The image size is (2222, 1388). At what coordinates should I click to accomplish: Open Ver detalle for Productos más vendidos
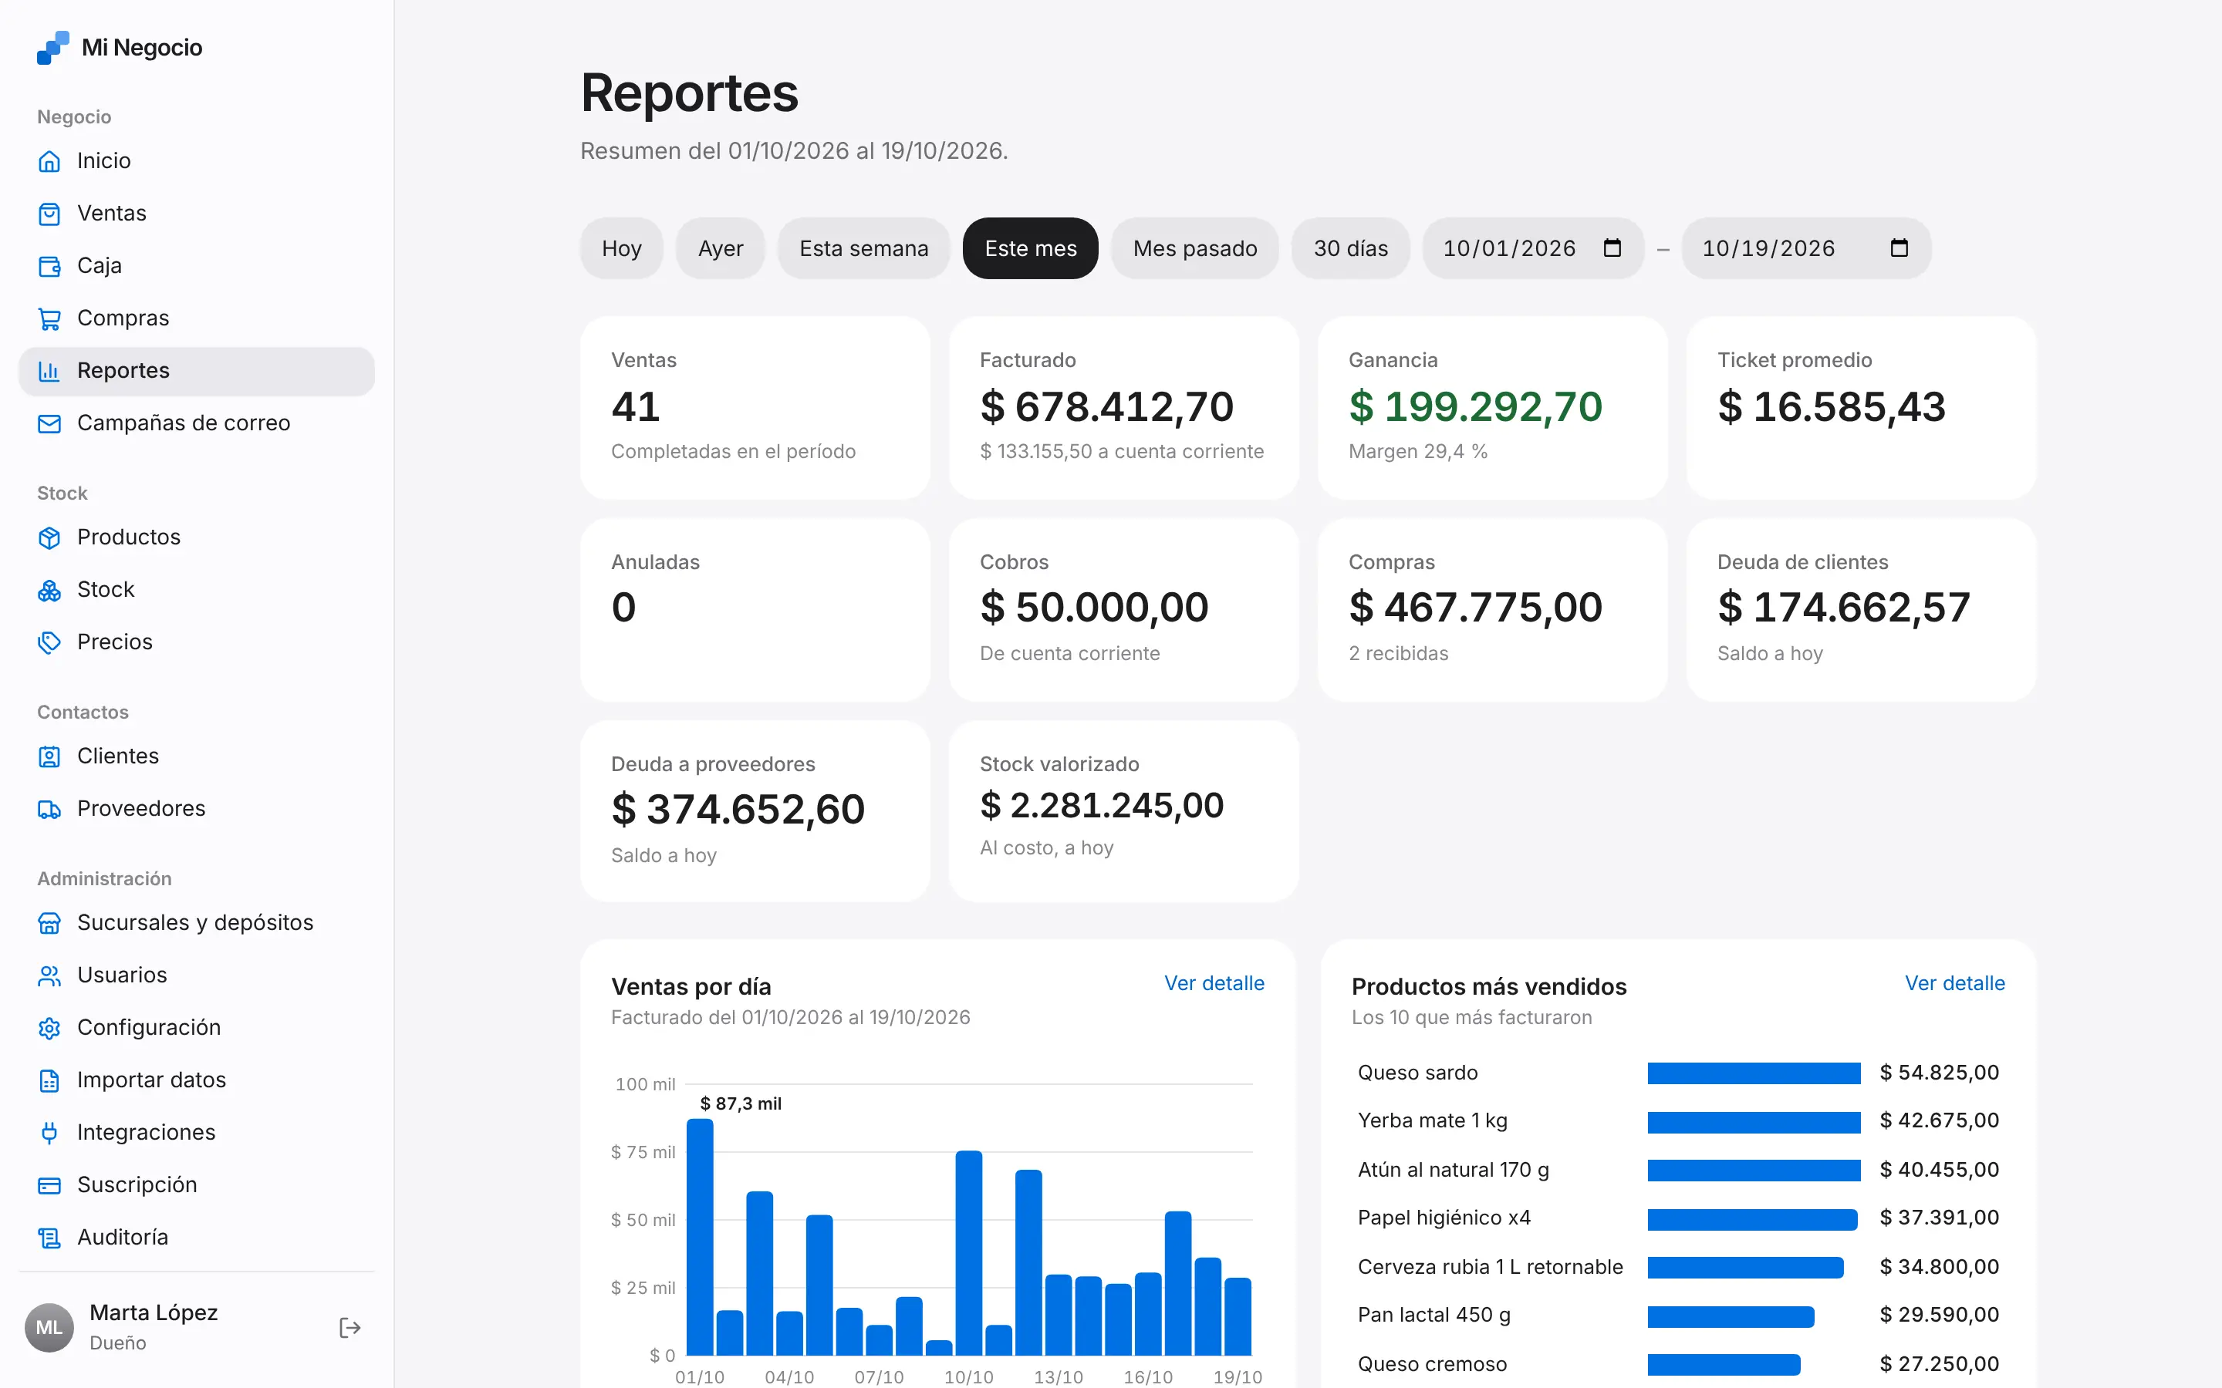1955,983
